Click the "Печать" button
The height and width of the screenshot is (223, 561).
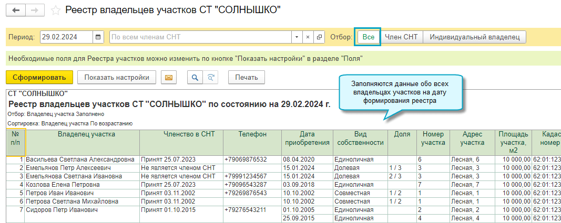point(247,78)
